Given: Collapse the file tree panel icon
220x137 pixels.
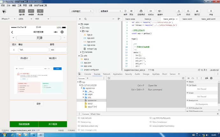Looking at the screenshot, I should (x=119, y=19).
